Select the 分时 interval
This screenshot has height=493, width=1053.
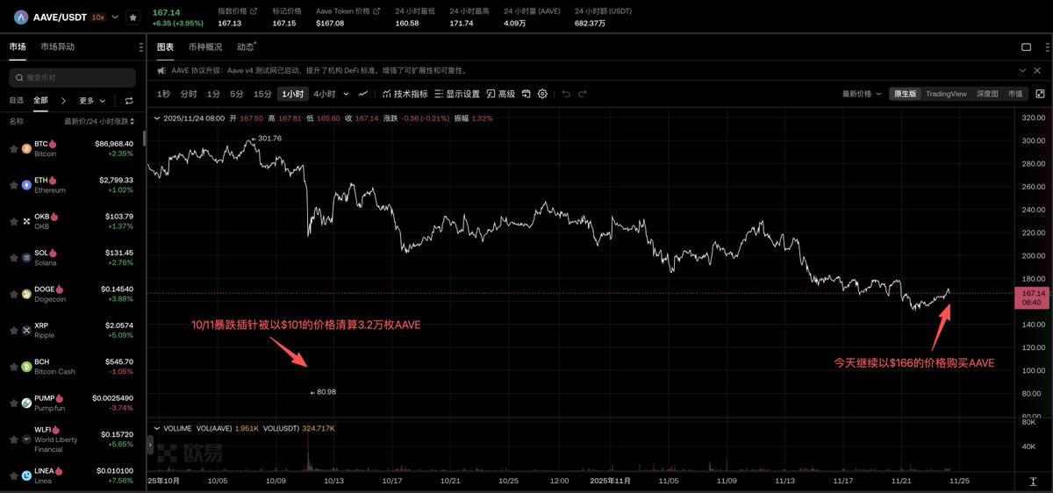[189, 94]
